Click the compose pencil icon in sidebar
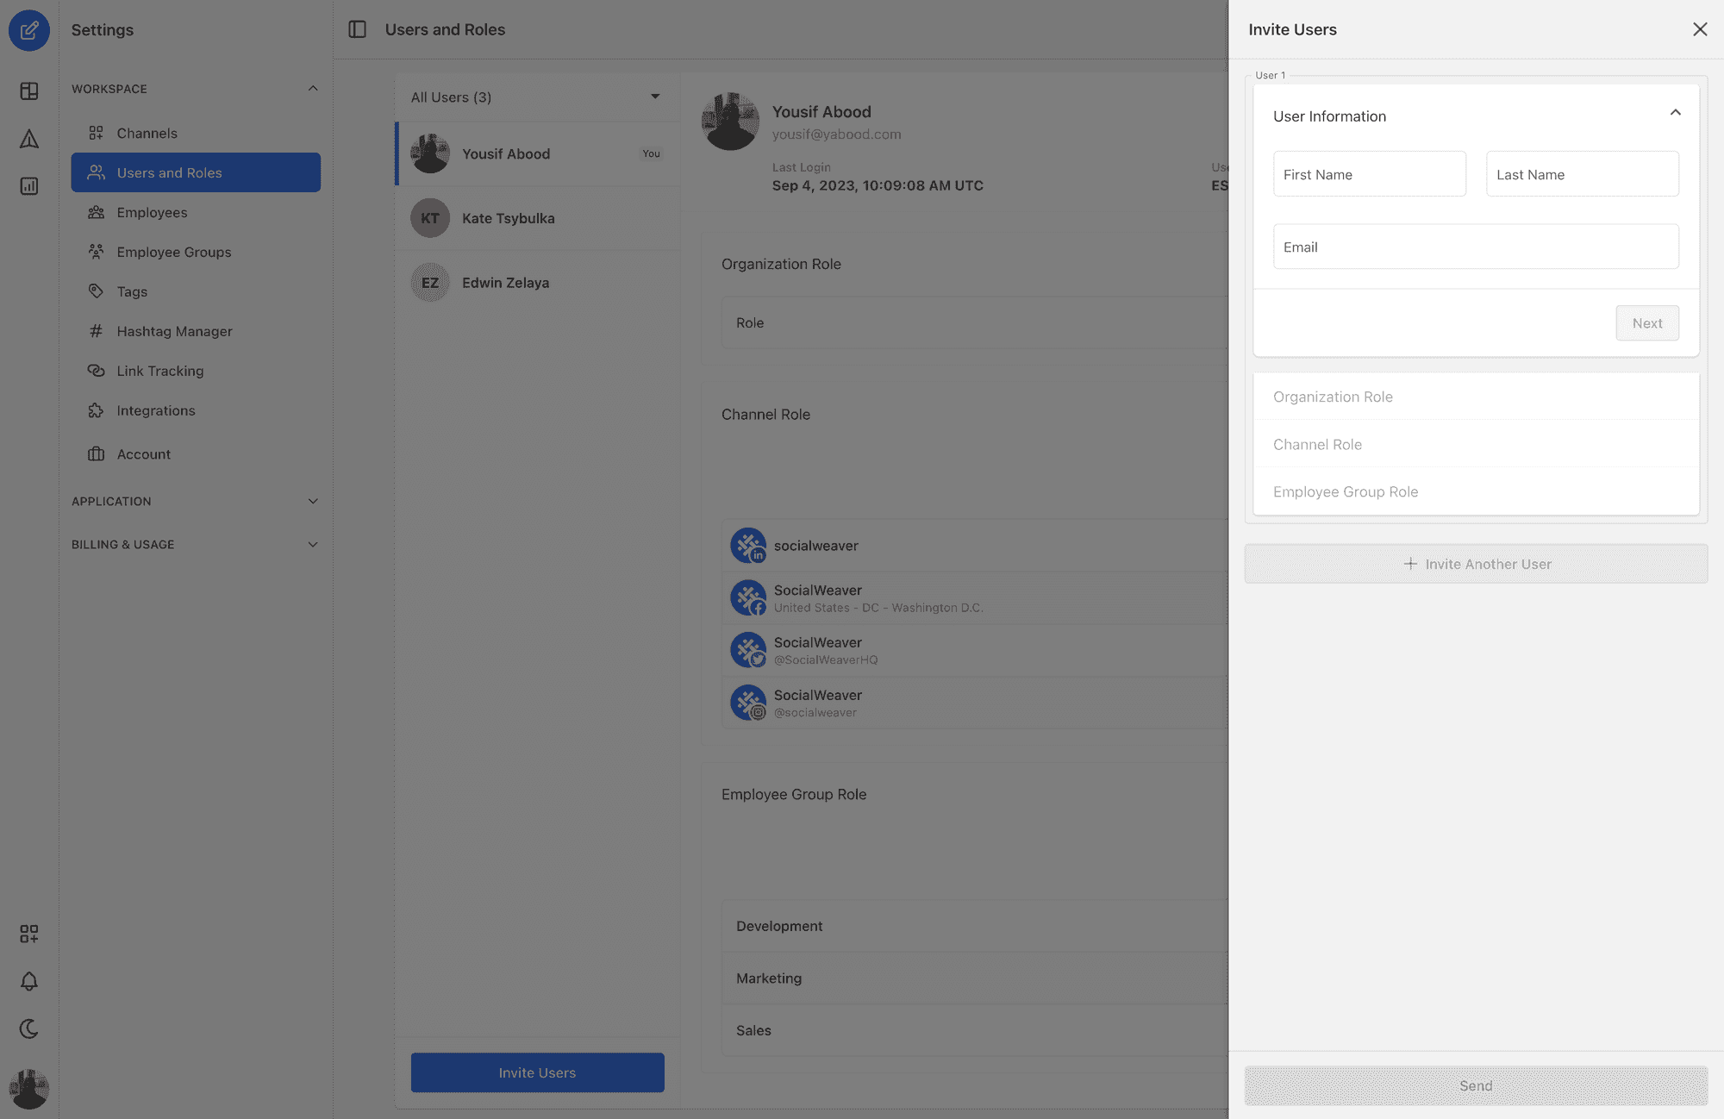Screen dimensions: 1724x1119 [x=28, y=30]
